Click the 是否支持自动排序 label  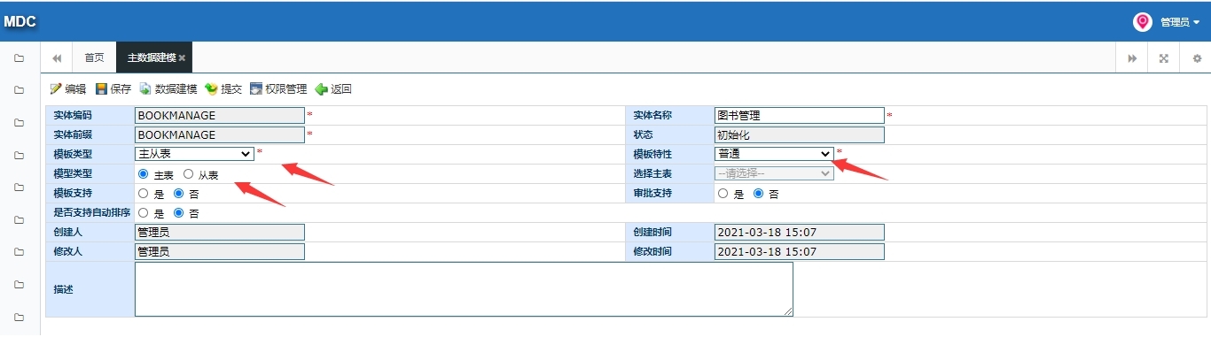click(x=92, y=213)
